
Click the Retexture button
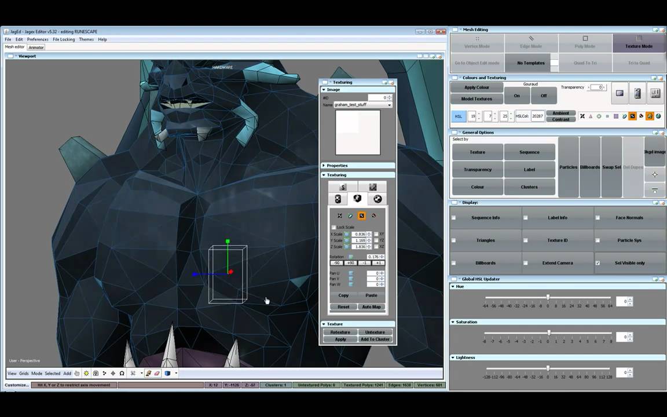(340, 332)
